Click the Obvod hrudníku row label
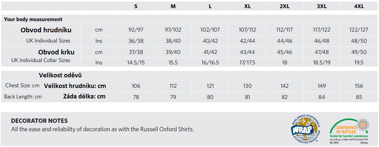Screen dimensions: 379x147 point(46,30)
